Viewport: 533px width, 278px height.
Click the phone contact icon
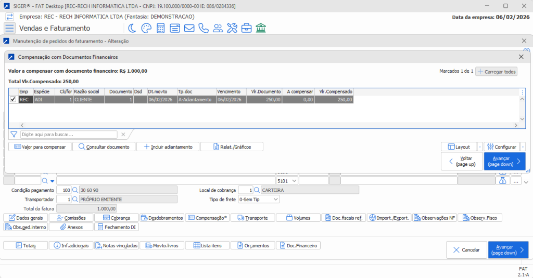[x=204, y=28]
